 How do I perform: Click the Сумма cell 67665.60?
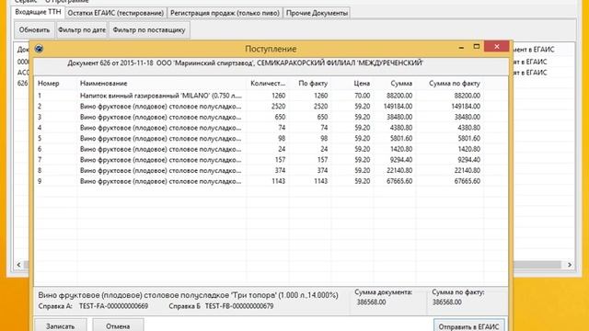(x=399, y=181)
